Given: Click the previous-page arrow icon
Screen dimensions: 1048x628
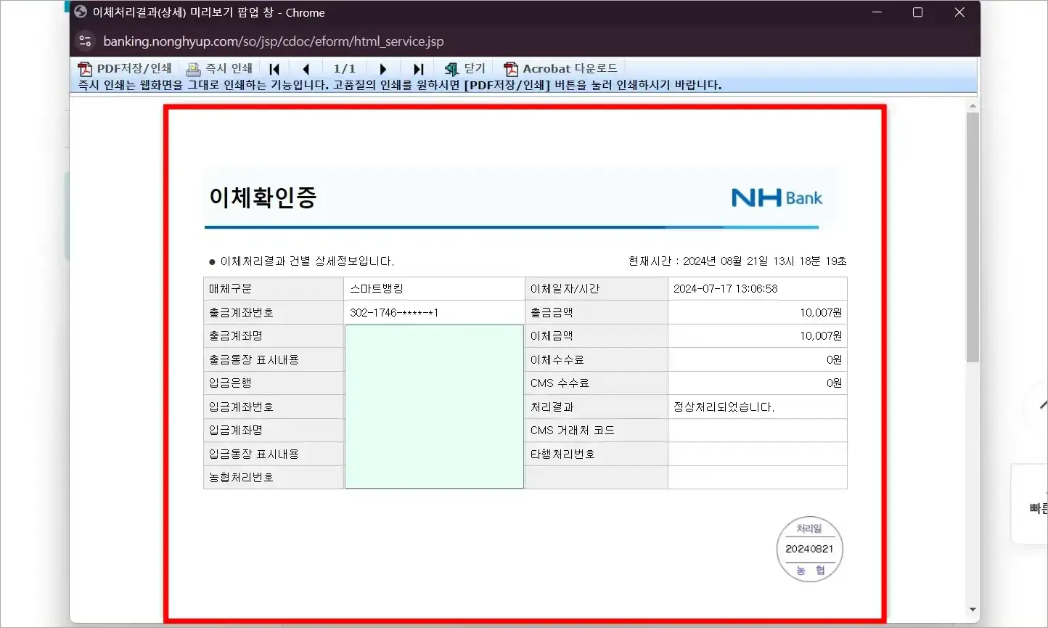Looking at the screenshot, I should (306, 68).
